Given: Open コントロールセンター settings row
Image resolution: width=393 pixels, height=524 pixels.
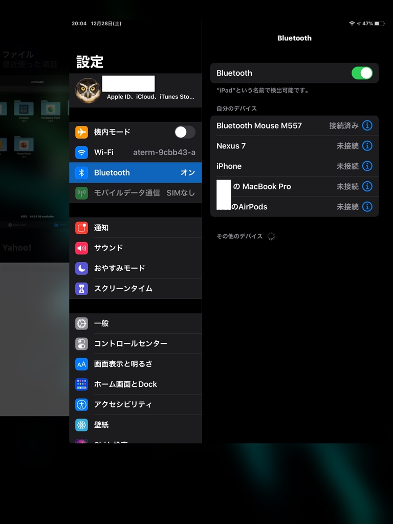Looking at the screenshot, I should click(x=135, y=344).
